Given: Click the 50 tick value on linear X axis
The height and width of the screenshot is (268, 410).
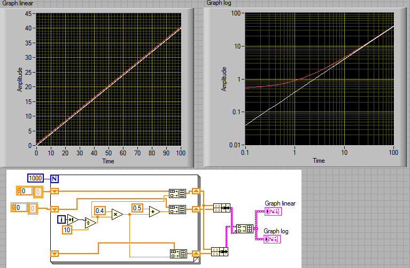Looking at the screenshot, I should coord(109,153).
